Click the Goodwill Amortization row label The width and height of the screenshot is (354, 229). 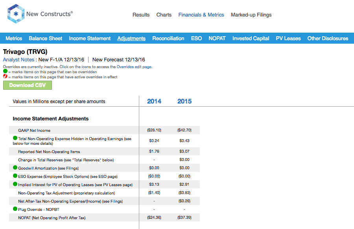48,168
